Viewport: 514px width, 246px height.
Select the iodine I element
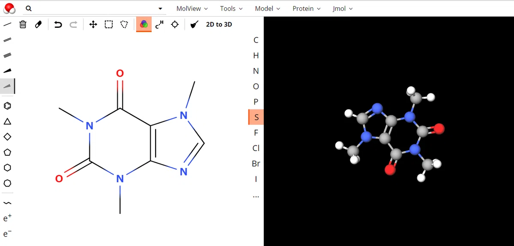tap(256, 179)
